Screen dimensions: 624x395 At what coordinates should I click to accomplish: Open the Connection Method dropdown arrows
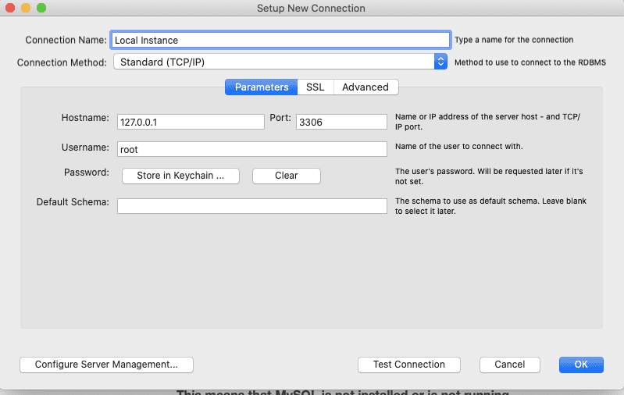pos(440,62)
